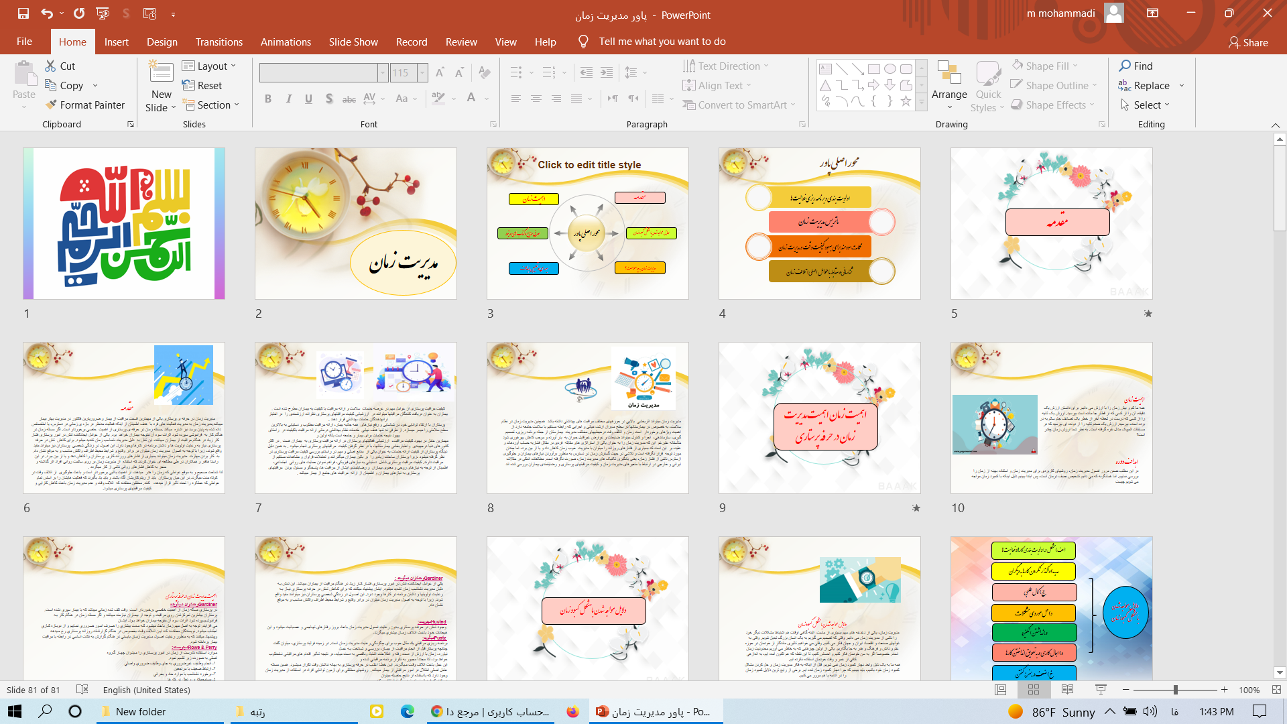
Task: Toggle Slide Sorter view button
Action: click(x=1034, y=690)
